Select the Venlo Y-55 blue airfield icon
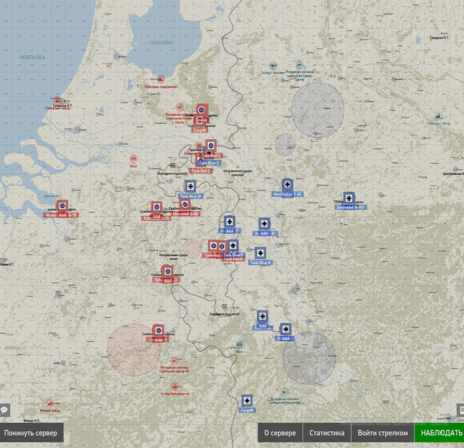Viewport: 464px width, 448px height. [230, 222]
